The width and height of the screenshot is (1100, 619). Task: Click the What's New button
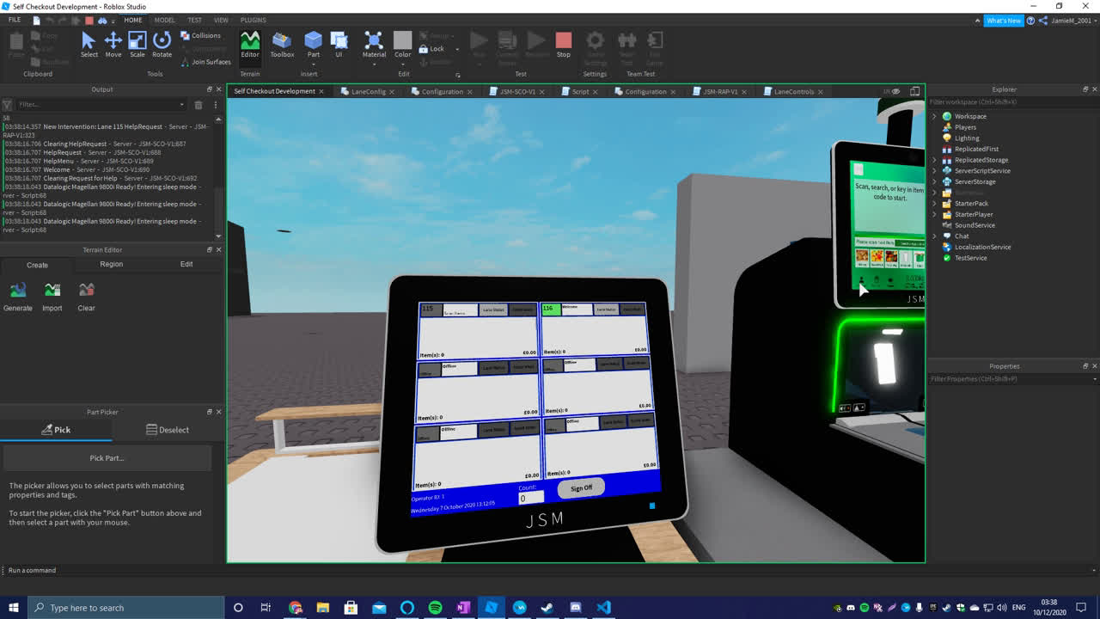coord(1004,21)
